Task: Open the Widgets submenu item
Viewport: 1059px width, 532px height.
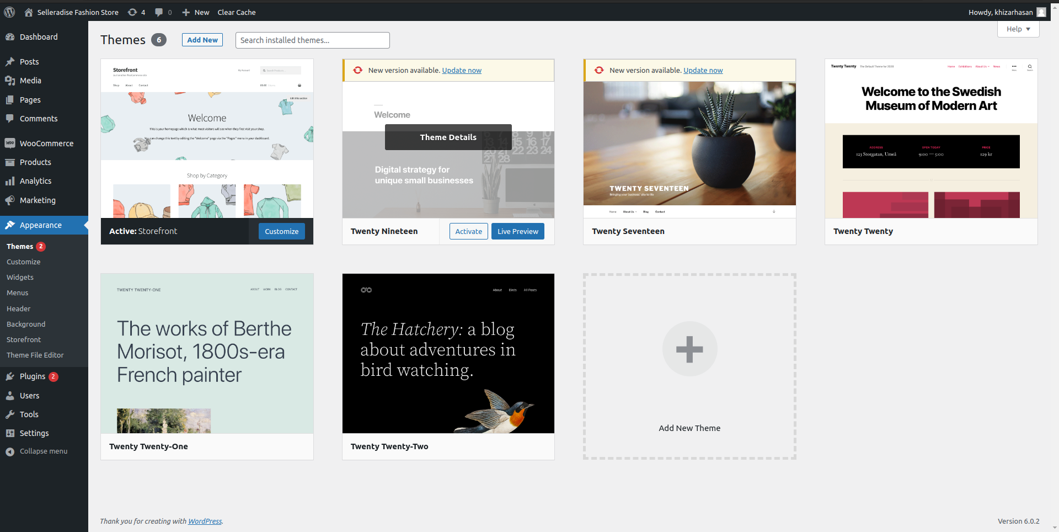Action: click(x=20, y=277)
